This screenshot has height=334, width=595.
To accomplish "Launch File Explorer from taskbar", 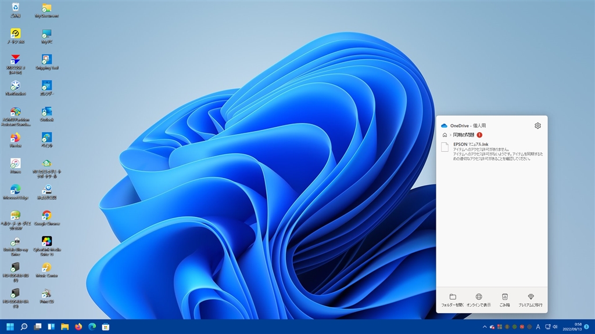I will [64, 326].
